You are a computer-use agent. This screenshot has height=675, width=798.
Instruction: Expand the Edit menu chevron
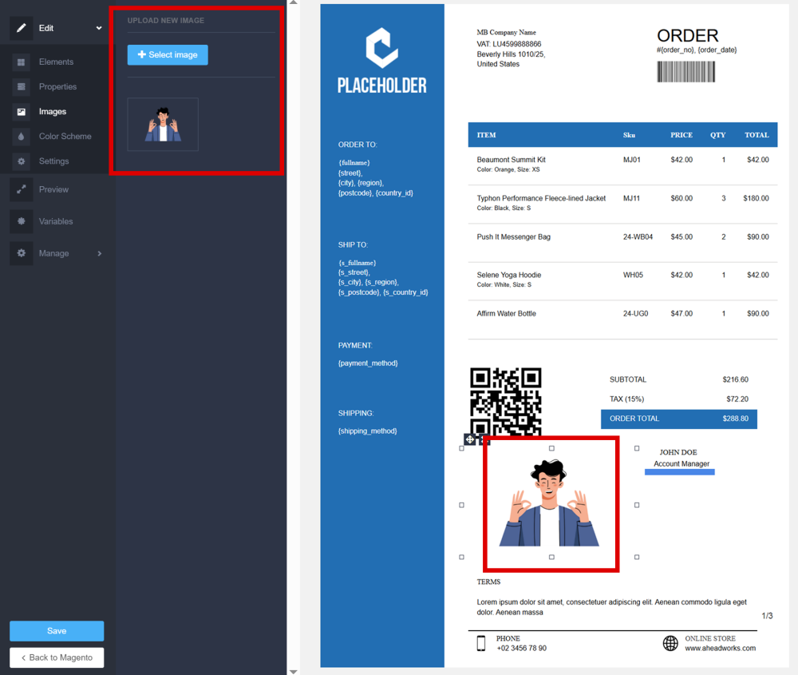click(99, 28)
